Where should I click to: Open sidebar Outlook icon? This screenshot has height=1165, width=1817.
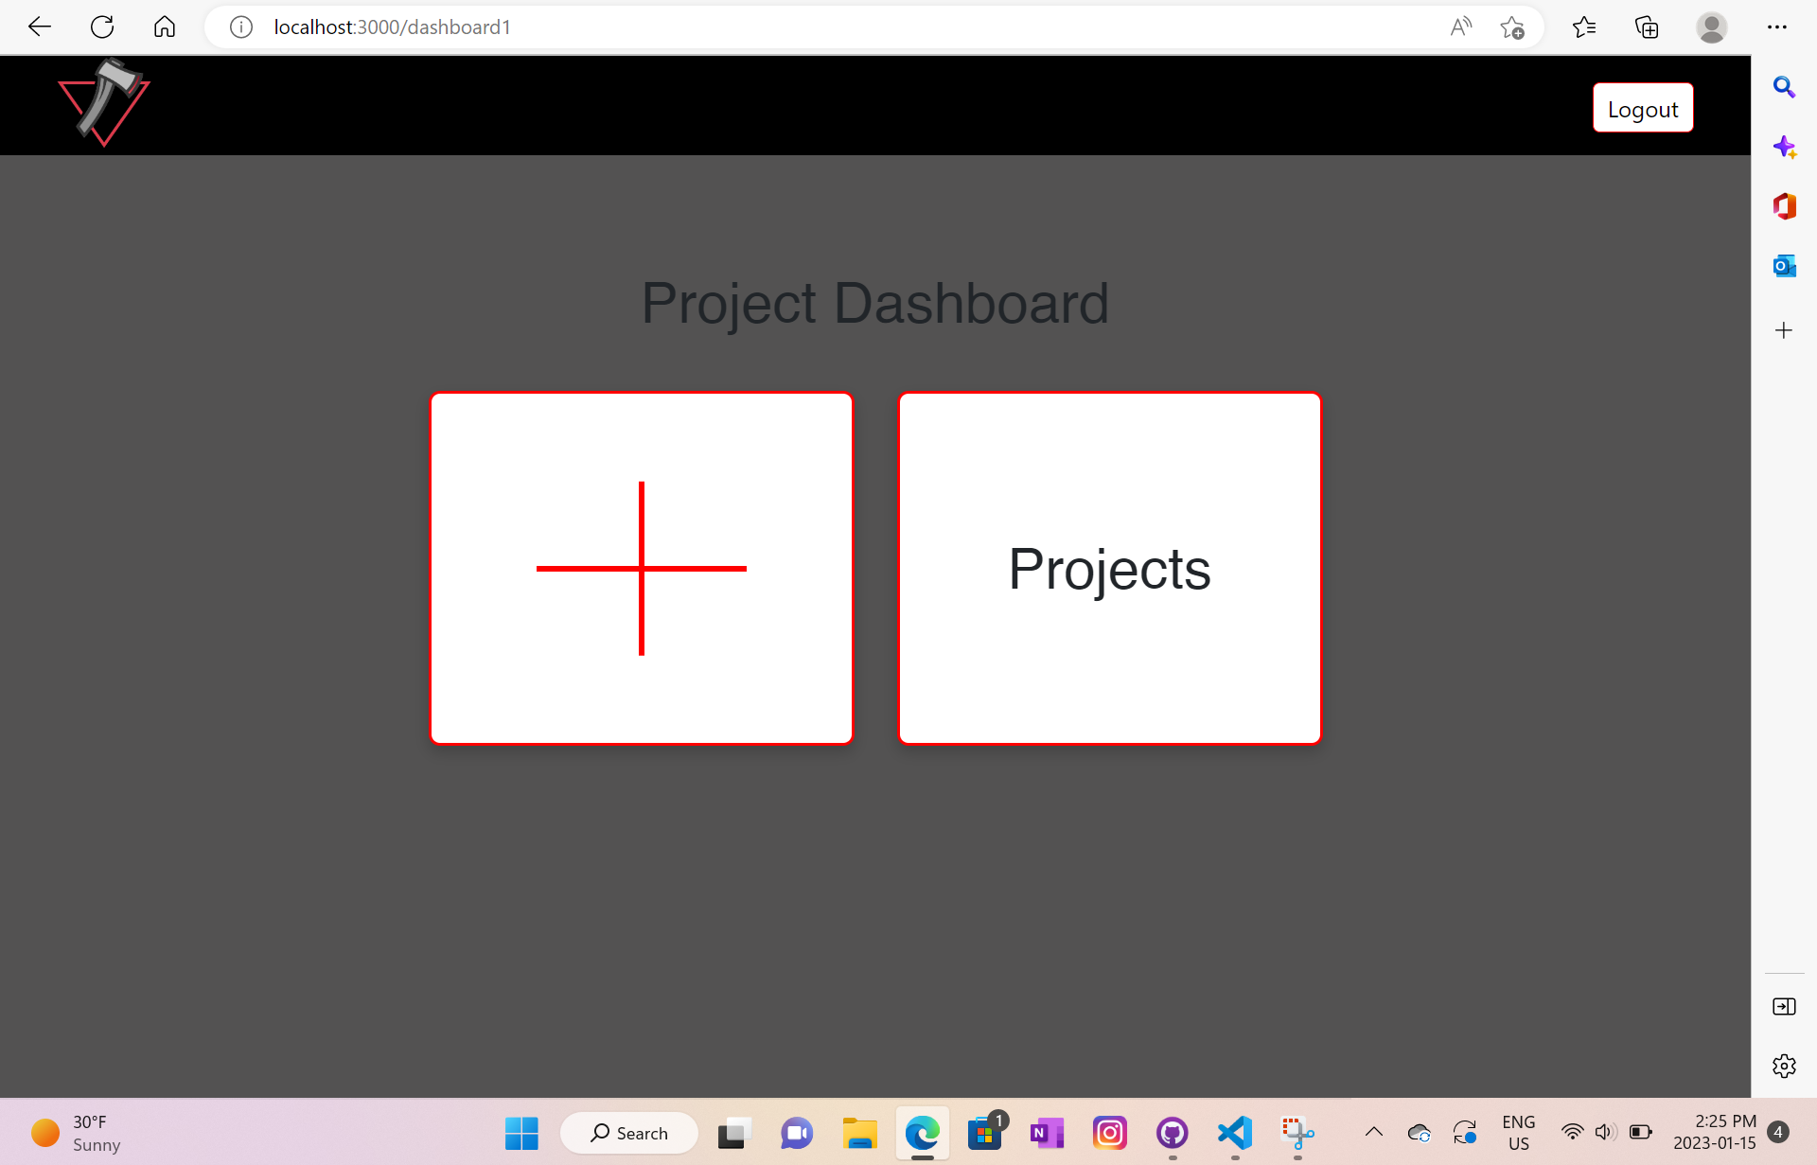1784,266
